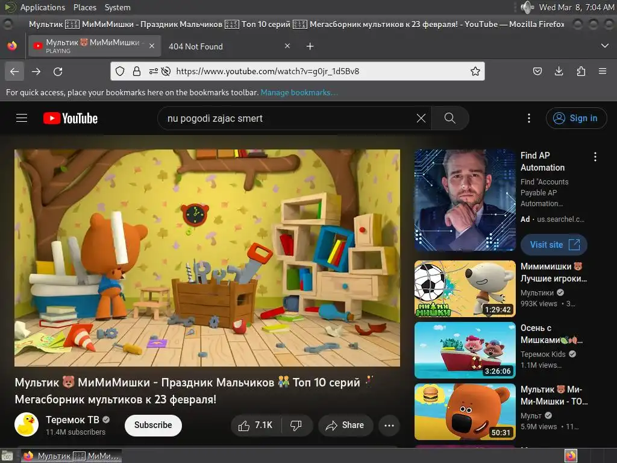This screenshot has width=617, height=463.
Task: Click us.searchel.c... ad domain text
Action: [x=560, y=219]
